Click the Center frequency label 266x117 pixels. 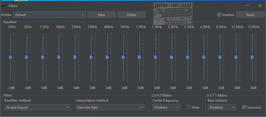click(166, 100)
